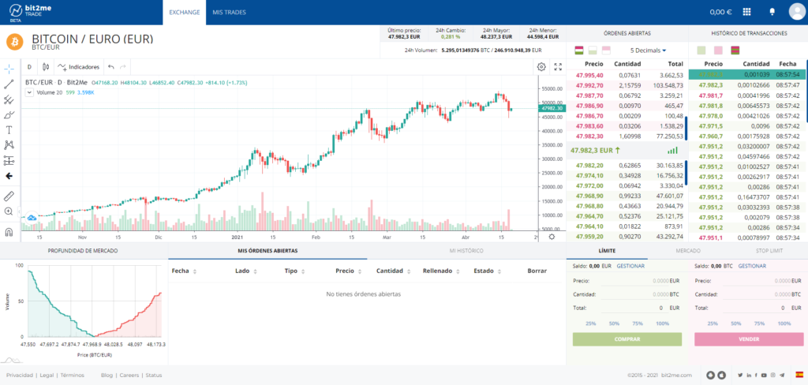The width and height of the screenshot is (808, 385).
Task: Click the black back-arrow icon in chart toolbar
Action: click(9, 176)
